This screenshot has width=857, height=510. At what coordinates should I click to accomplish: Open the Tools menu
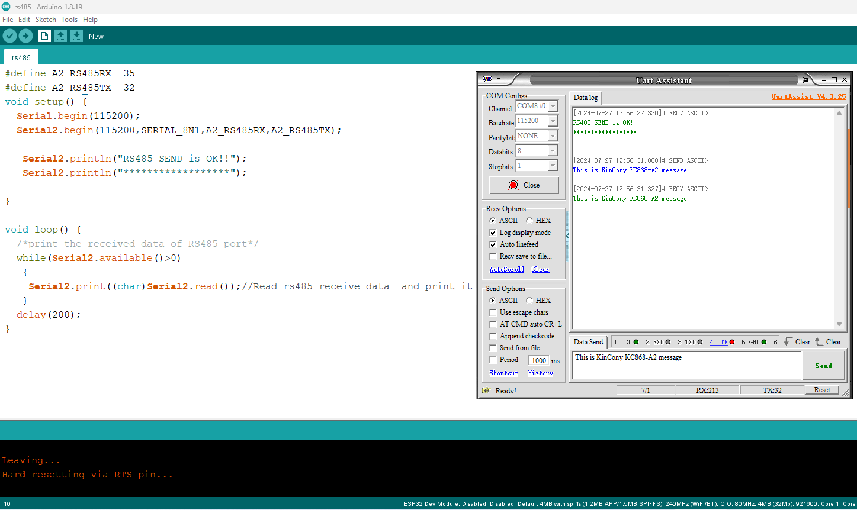click(x=69, y=20)
